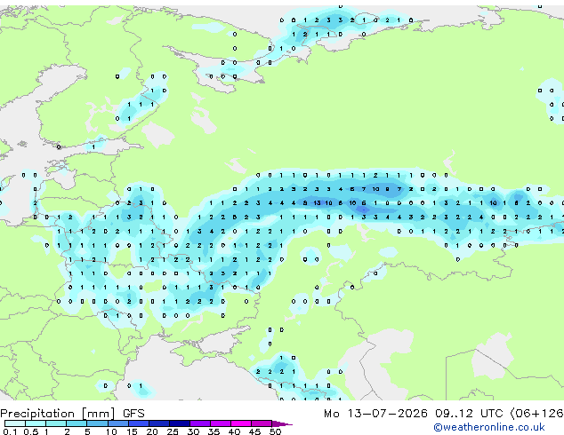Click the "Precipitation [mm]" title text
Screen dimensions: 564x435
pos(58,414)
